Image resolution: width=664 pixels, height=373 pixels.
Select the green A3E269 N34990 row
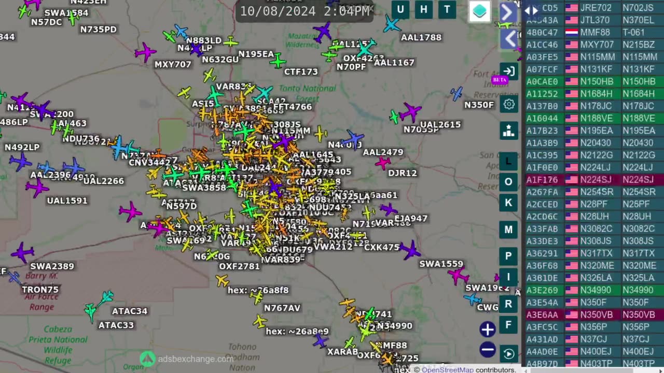coord(594,290)
